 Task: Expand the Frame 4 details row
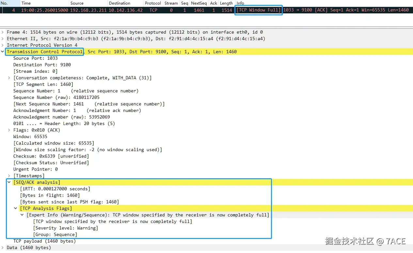(3, 32)
